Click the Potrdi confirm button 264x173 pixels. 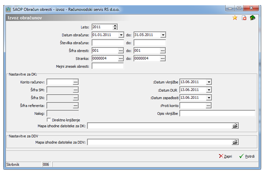[247, 156]
